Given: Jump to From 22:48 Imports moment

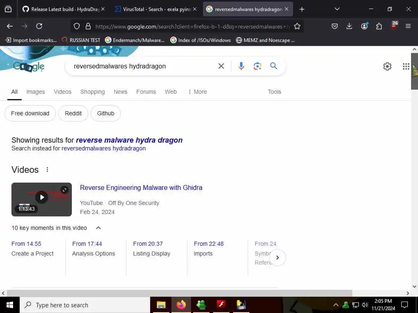Looking at the screenshot, I should (209, 249).
